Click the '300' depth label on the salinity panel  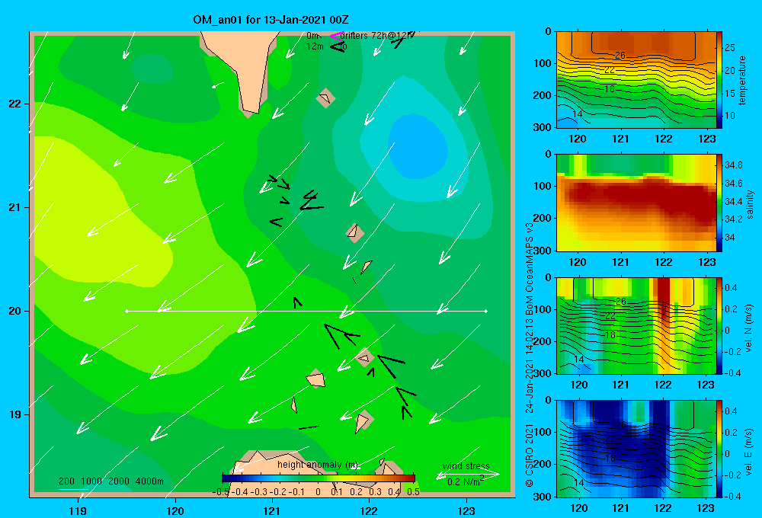coord(543,251)
